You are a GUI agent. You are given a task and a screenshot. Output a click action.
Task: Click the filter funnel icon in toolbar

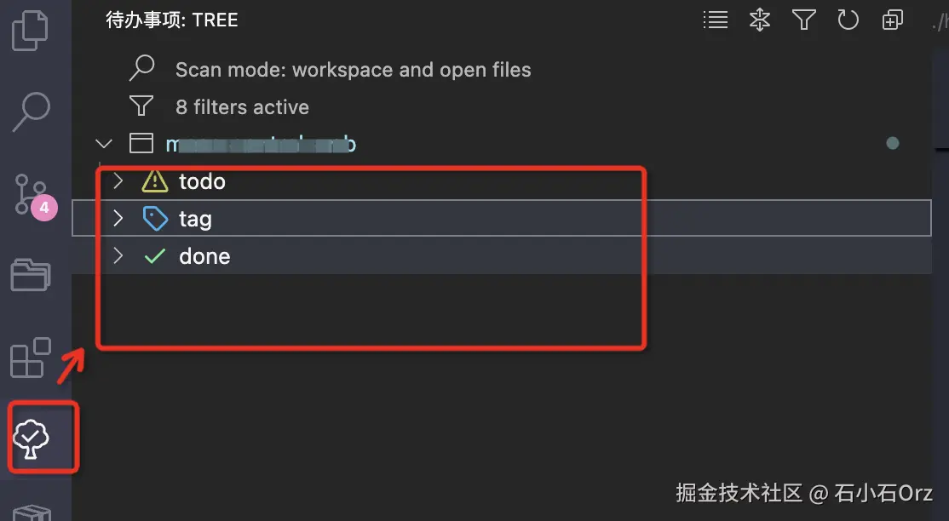pos(803,20)
